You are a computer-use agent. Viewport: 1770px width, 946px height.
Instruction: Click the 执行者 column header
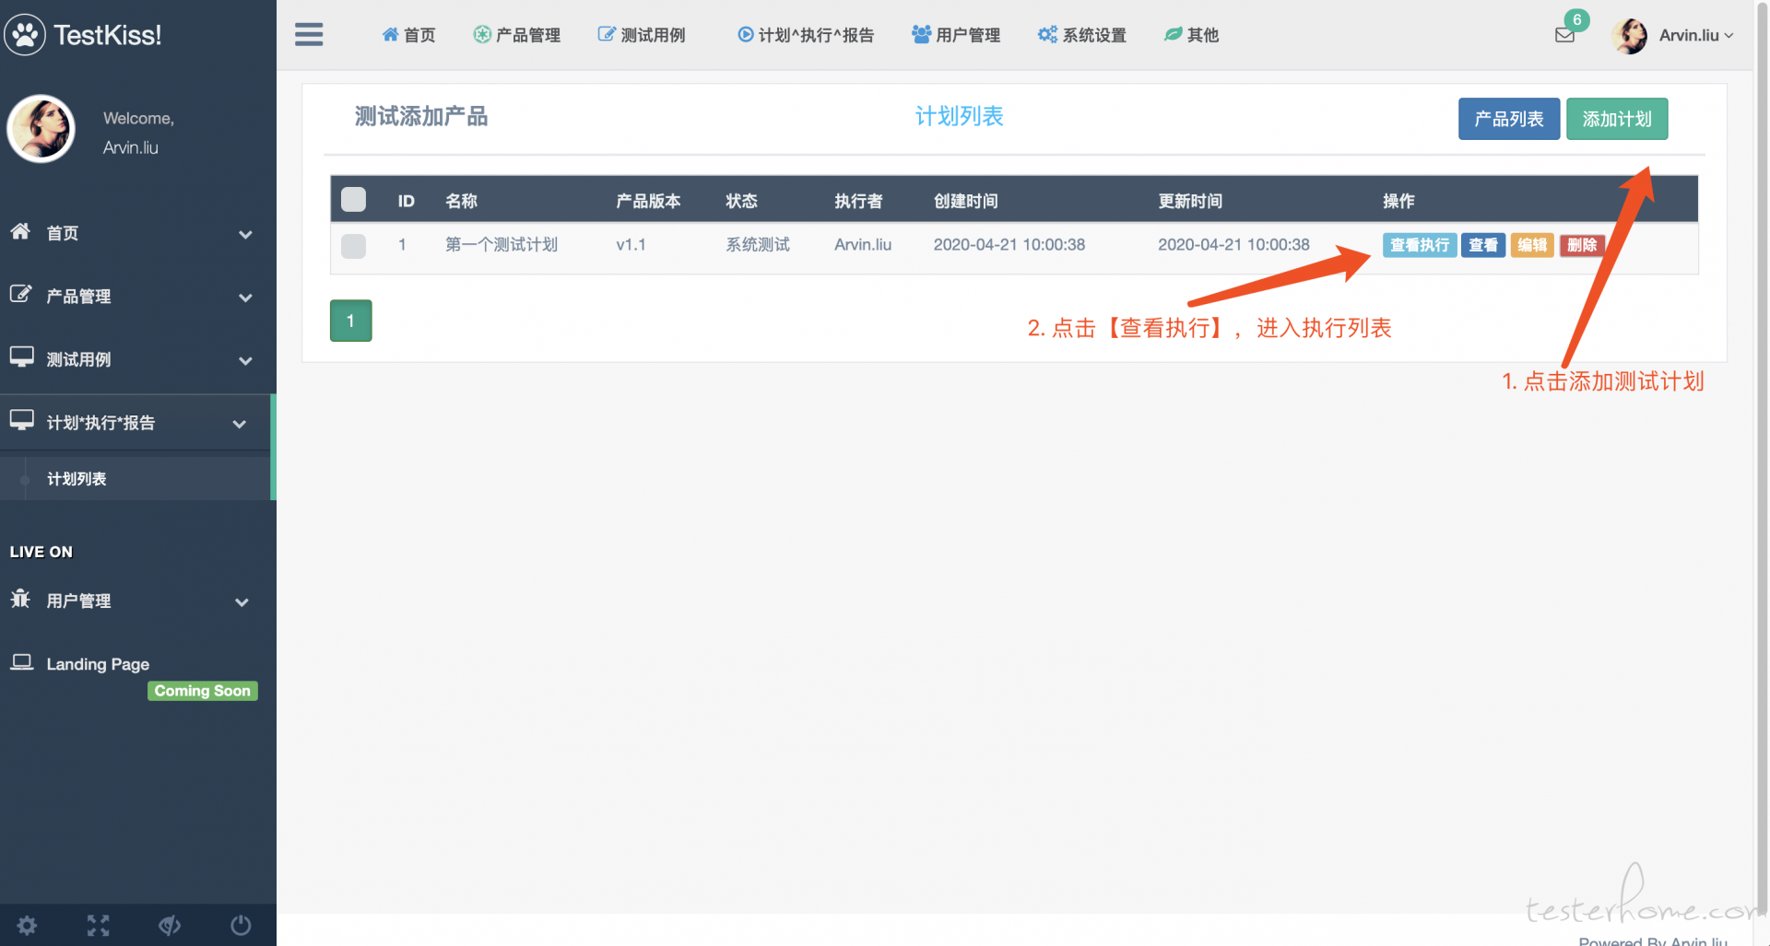tap(858, 201)
